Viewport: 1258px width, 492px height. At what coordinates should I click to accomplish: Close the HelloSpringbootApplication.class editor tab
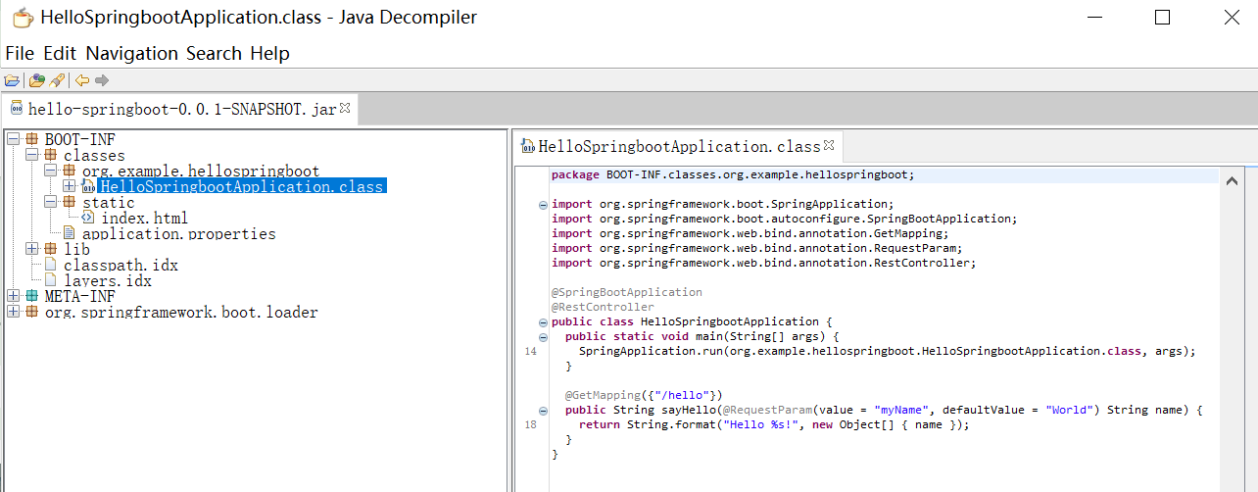[x=829, y=145]
